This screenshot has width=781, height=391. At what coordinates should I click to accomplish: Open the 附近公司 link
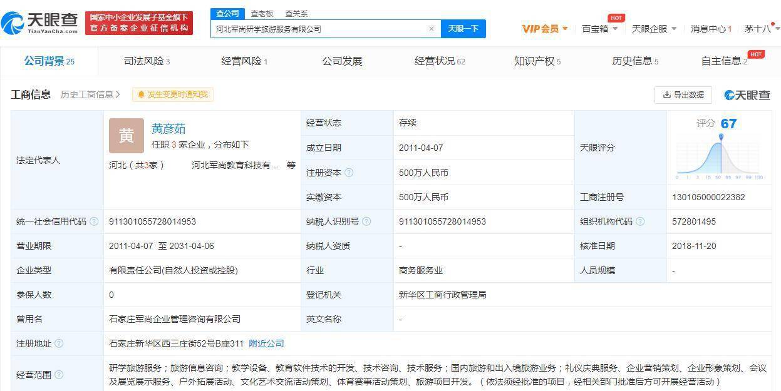tap(266, 343)
